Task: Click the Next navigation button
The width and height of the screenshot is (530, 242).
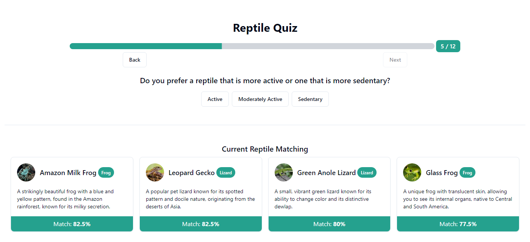Action: [395, 59]
